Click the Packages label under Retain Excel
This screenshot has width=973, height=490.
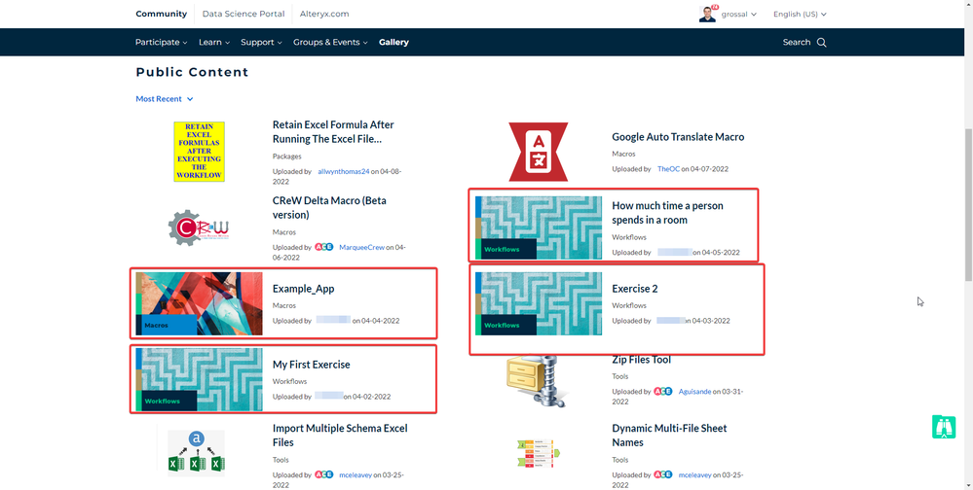pyautogui.click(x=286, y=157)
